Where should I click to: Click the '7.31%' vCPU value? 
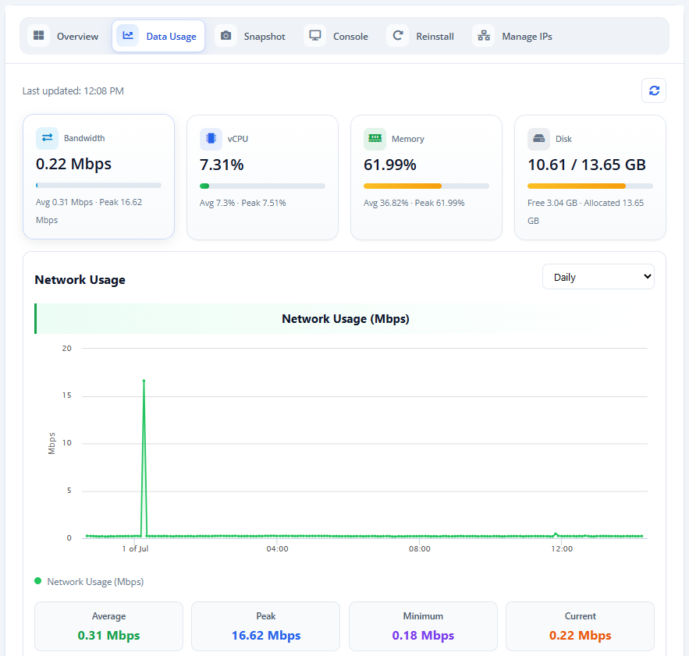(x=222, y=165)
